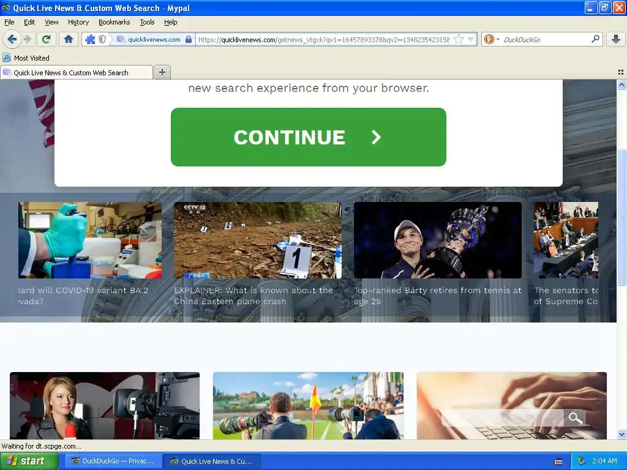The height and width of the screenshot is (470, 627).
Task: Select the Quick Live News & Custom Web Search tab
Action: click(76, 72)
